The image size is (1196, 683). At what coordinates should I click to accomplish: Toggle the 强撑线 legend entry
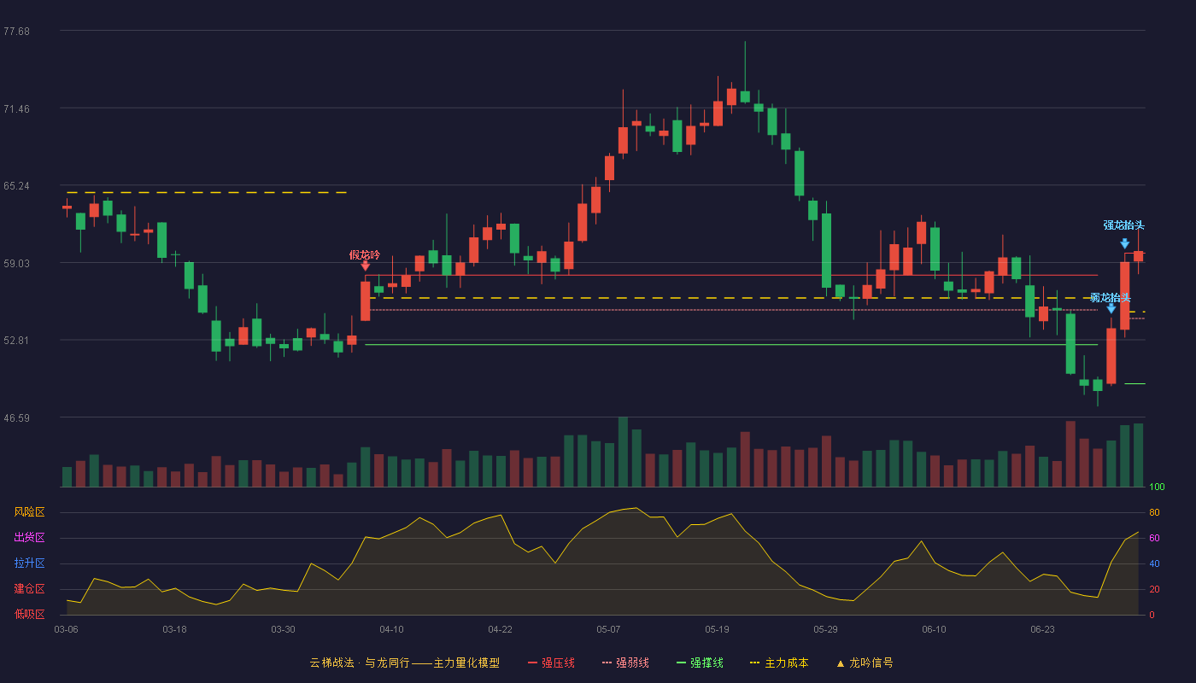[x=700, y=663]
